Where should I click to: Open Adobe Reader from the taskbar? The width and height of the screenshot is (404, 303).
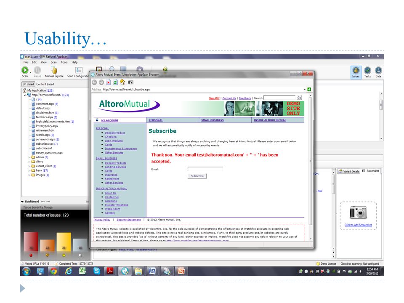pos(110,271)
